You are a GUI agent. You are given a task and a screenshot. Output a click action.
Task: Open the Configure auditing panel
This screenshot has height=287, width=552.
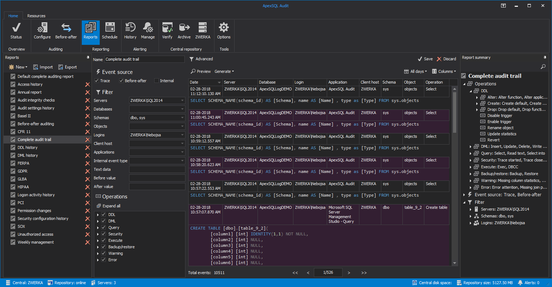tap(42, 31)
